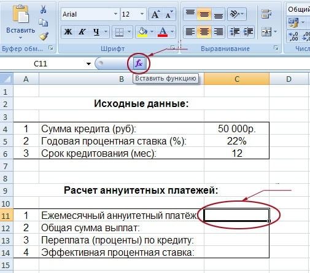Open the Вставить paste options arrow
This screenshot has height=273, width=310.
[x=20, y=38]
